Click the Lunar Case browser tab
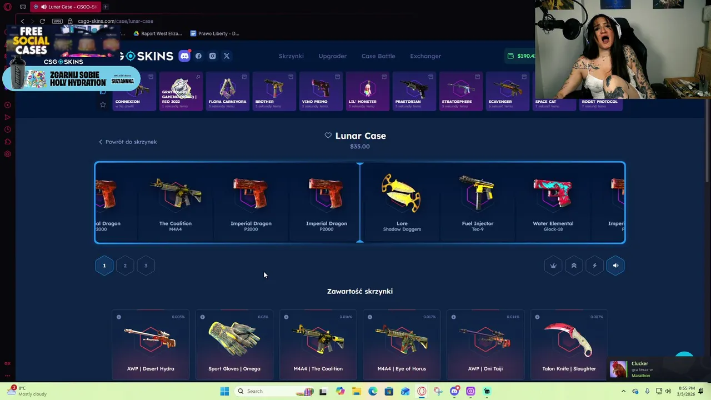 [x=64, y=7]
